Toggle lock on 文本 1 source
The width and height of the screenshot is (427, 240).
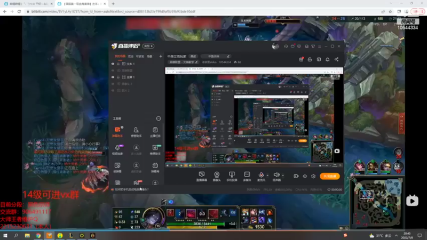pyautogui.click(x=118, y=63)
